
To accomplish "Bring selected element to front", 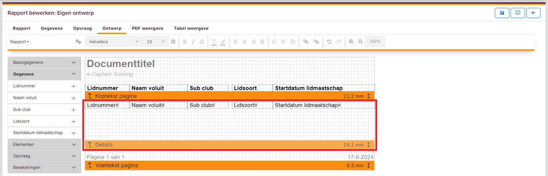I will 306,42.
